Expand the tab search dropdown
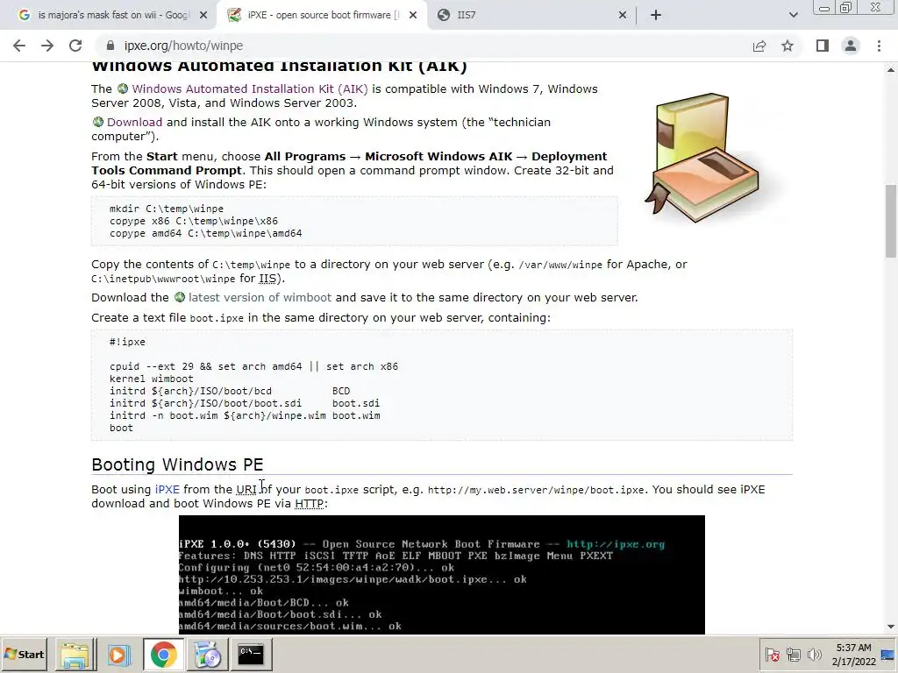Image resolution: width=898 pixels, height=673 pixels. point(793,16)
